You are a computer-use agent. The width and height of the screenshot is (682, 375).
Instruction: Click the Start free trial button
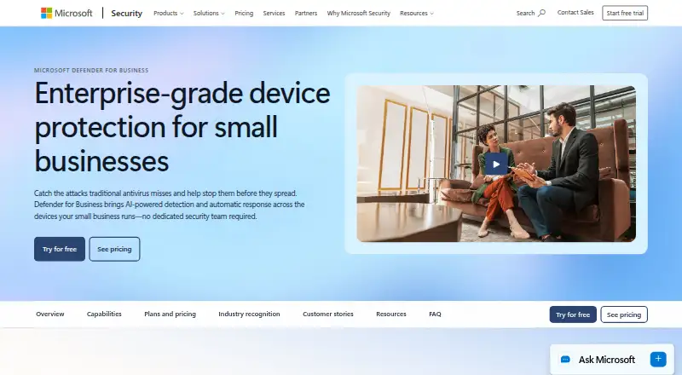coord(625,13)
